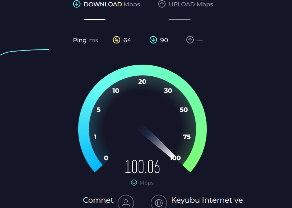Click the globe server icon
The width and height of the screenshot is (292, 208).
pos(159,202)
